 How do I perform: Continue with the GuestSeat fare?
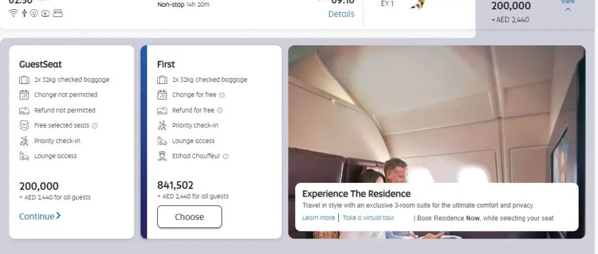tap(40, 216)
